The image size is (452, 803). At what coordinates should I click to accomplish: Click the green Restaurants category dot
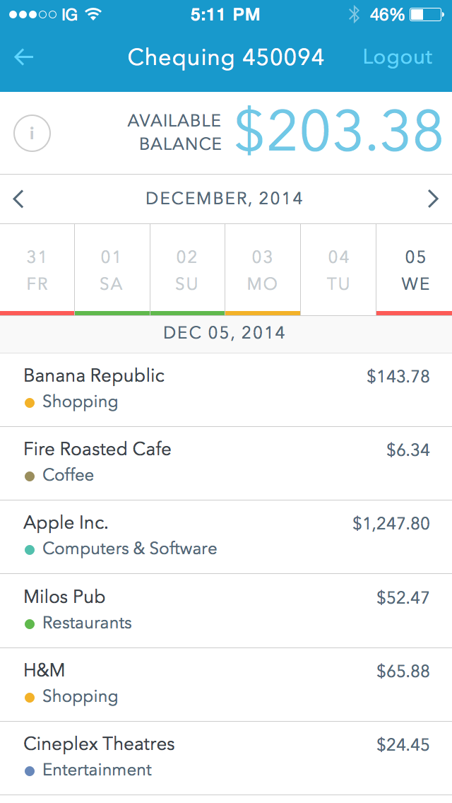click(x=30, y=623)
